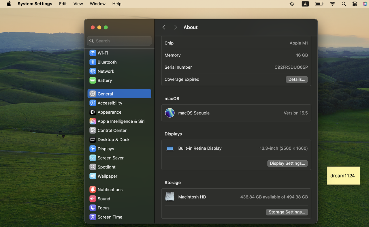Click the Wi-Fi status menu bar icon
Image resolution: width=369 pixels, height=227 pixels.
[332, 4]
